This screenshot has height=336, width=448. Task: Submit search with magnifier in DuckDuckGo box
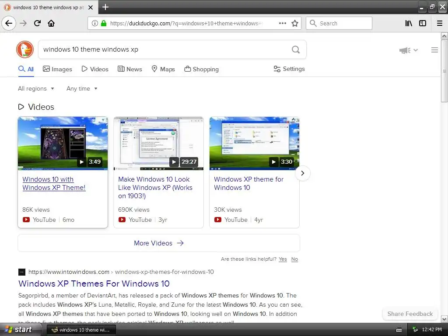[296, 49]
